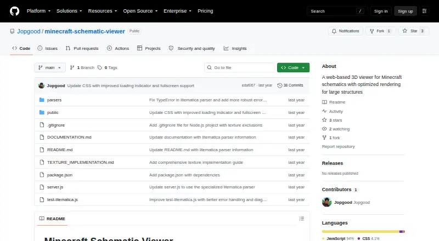Switch to the Pull requests tab
The width and height of the screenshot is (439, 241).
(82, 48)
